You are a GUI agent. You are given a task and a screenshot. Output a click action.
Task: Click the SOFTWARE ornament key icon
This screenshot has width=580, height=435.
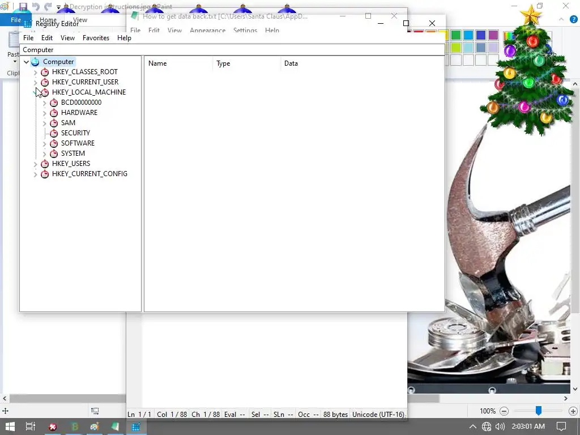pos(54,143)
